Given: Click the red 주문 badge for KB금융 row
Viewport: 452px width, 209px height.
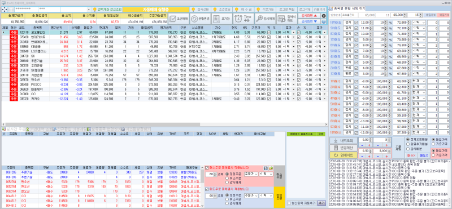Looking at the screenshot, I should tap(14, 46).
